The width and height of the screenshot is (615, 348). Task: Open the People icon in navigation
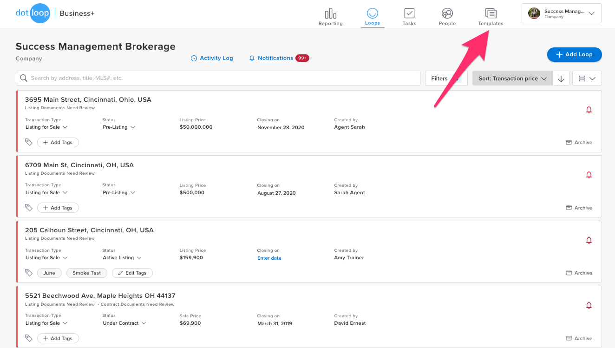[447, 13]
